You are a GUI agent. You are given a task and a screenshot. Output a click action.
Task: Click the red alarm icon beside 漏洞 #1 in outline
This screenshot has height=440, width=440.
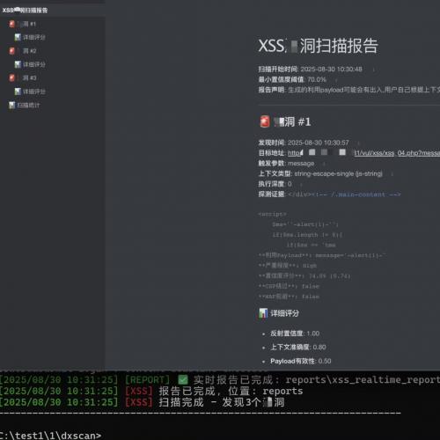tap(11, 24)
